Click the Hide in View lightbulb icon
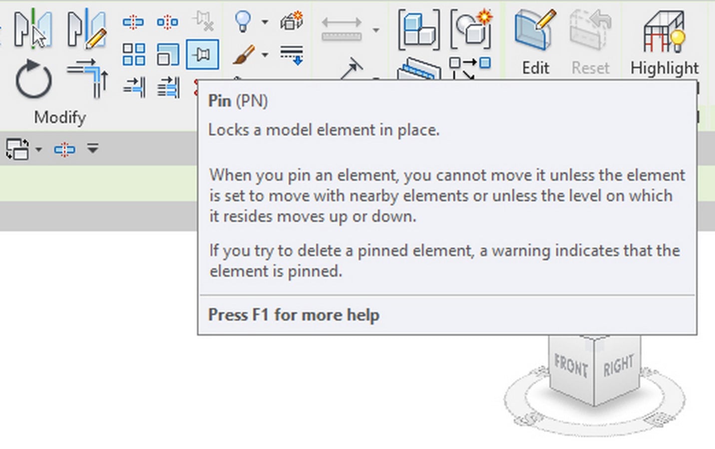Viewport: 715px width, 449px height. [243, 21]
